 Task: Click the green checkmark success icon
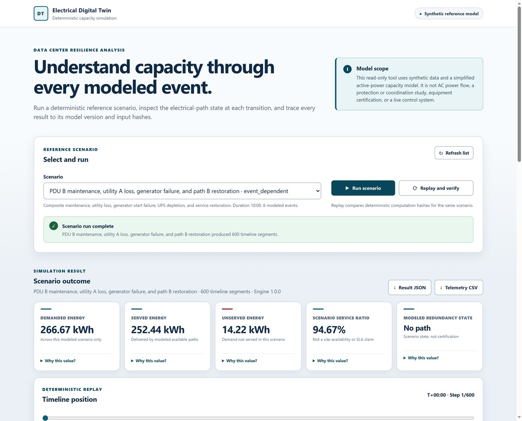click(54, 226)
